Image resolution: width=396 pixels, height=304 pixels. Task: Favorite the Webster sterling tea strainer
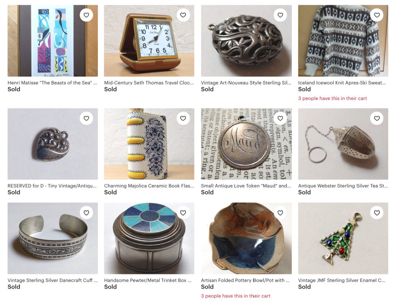point(377,118)
